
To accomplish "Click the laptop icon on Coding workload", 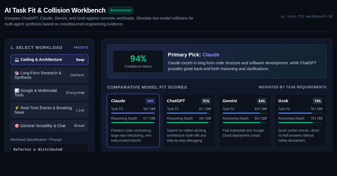I will 17,60.
